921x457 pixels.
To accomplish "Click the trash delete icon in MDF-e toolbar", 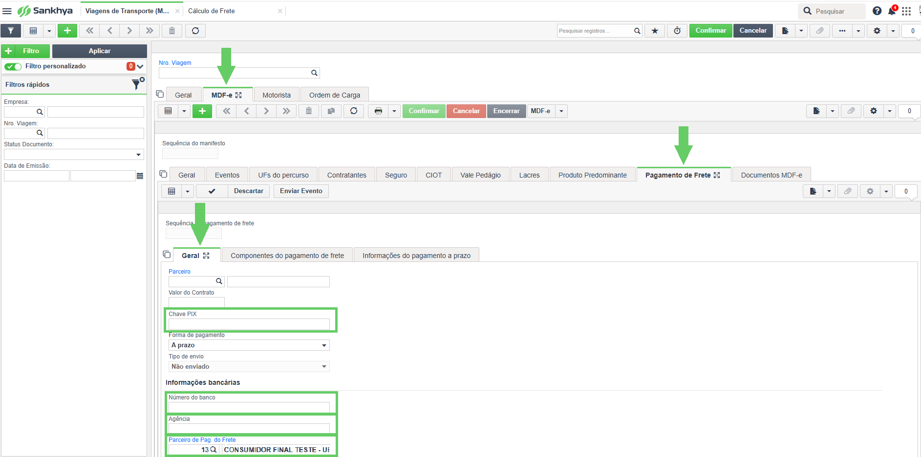I will (309, 111).
